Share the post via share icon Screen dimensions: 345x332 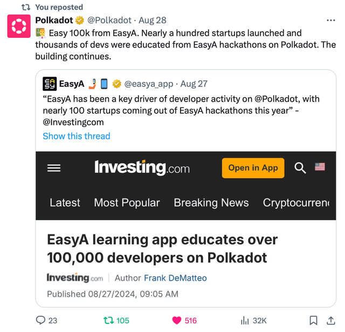(x=330, y=320)
